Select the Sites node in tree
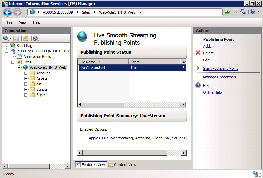 pyautogui.click(x=27, y=62)
